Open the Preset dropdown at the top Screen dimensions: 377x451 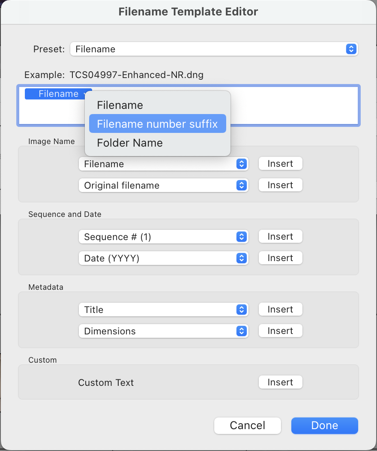click(x=213, y=49)
